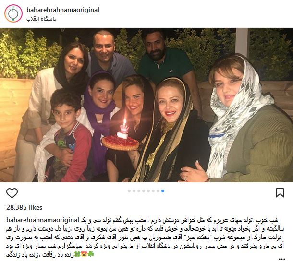Screen dimensions: 293x261
Task: View the 28,385 likes list
Action: (x=24, y=207)
